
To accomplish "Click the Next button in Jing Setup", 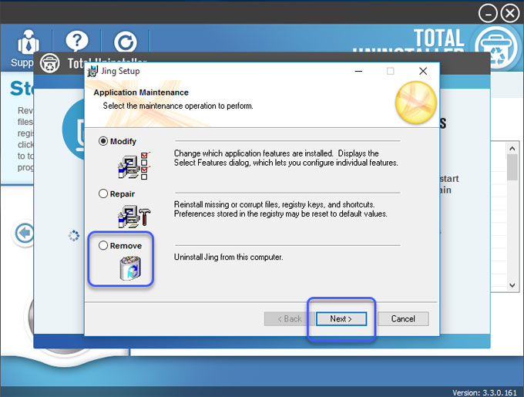I will click(341, 319).
